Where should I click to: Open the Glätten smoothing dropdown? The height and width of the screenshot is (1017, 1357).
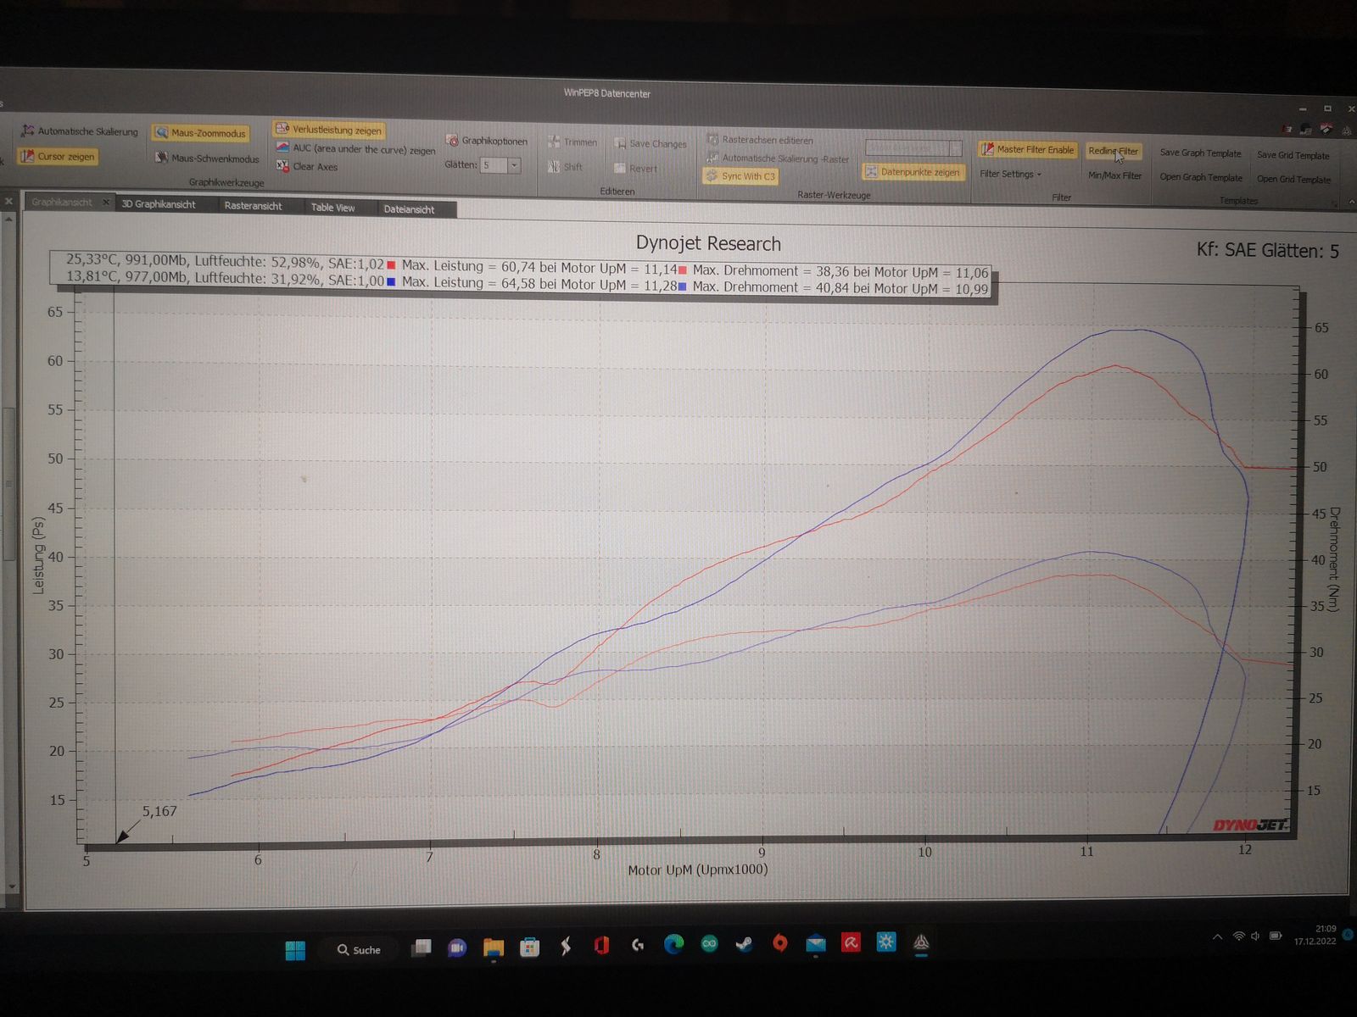coord(514,165)
